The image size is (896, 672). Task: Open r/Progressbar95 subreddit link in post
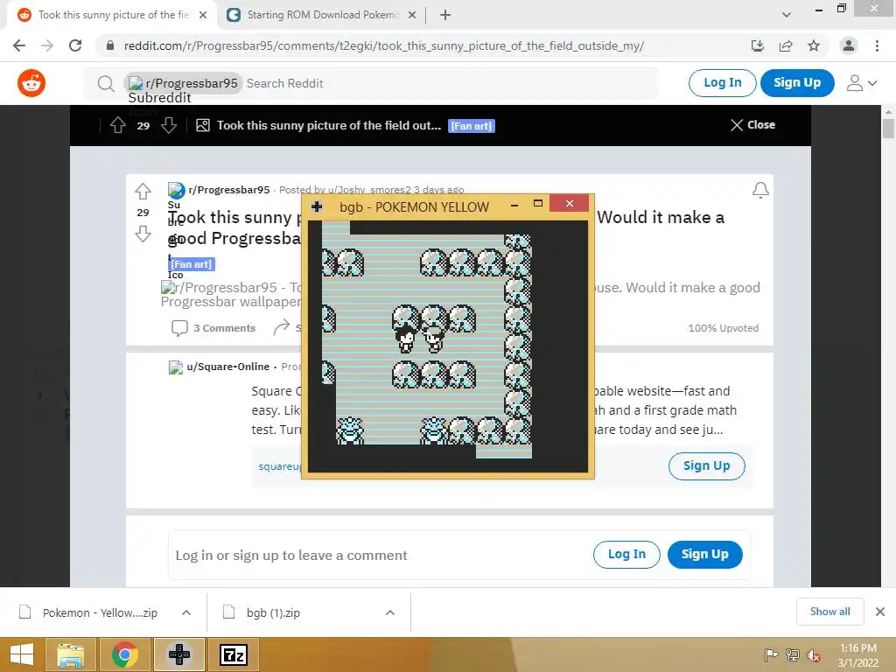229,190
